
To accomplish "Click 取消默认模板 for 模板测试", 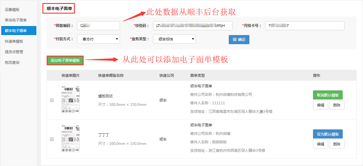I will (328, 95).
